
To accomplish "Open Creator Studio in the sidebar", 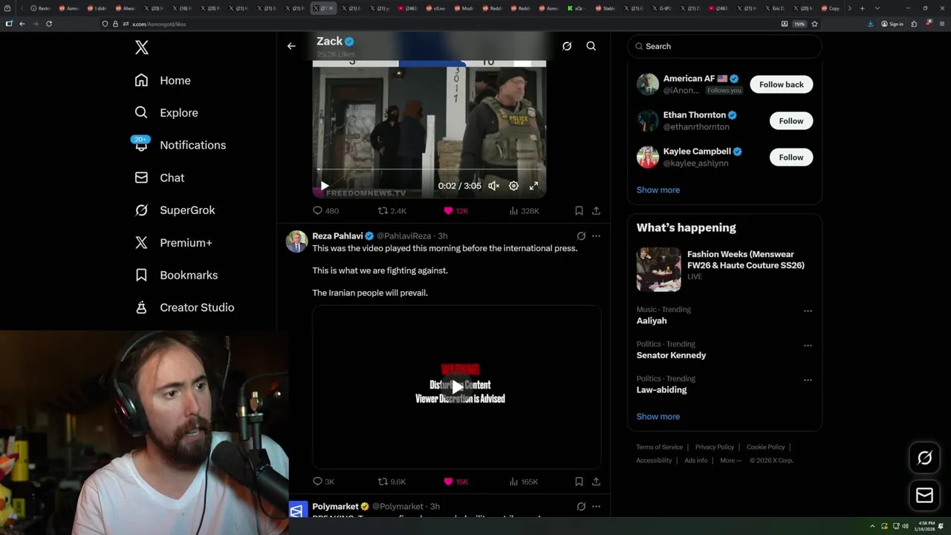I will tap(184, 307).
